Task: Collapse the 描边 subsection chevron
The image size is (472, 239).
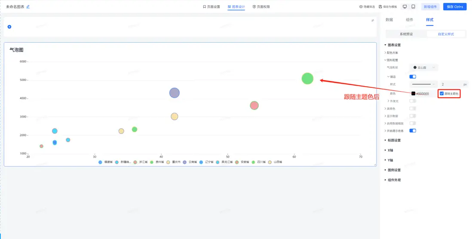Action: [388, 77]
